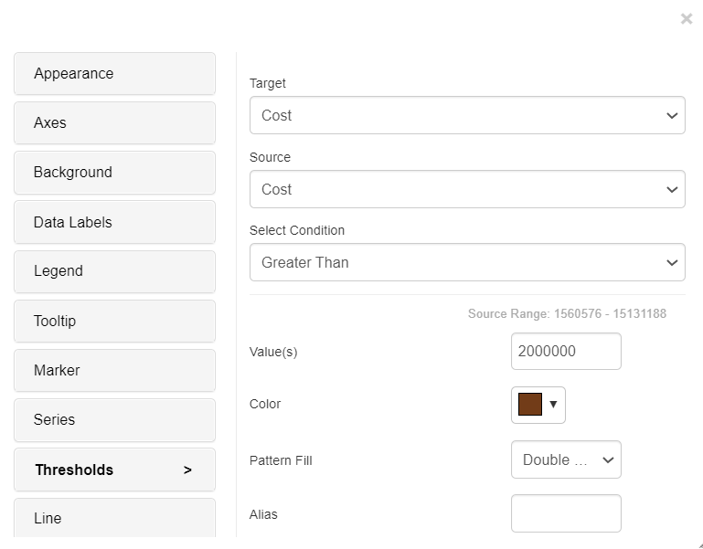This screenshot has width=703, height=549.
Task: Click the arrow beside Thresholds
Action: coord(187,470)
